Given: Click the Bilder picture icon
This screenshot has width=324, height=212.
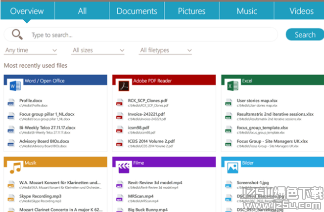Looking at the screenshot, I should pyautogui.click(x=232, y=168).
